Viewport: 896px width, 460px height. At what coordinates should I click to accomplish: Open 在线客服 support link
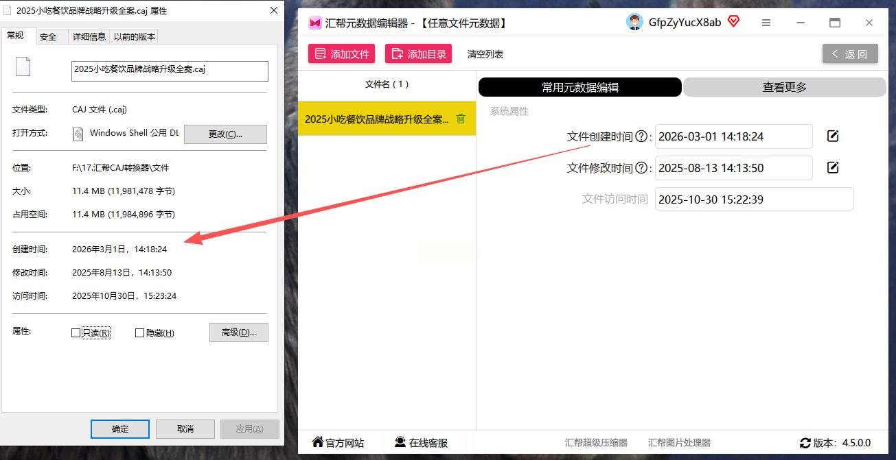point(422,443)
